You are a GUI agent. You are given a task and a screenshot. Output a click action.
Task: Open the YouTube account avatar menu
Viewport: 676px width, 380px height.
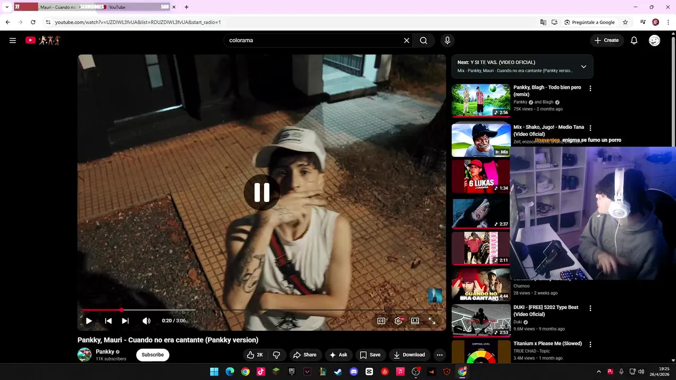click(654, 40)
